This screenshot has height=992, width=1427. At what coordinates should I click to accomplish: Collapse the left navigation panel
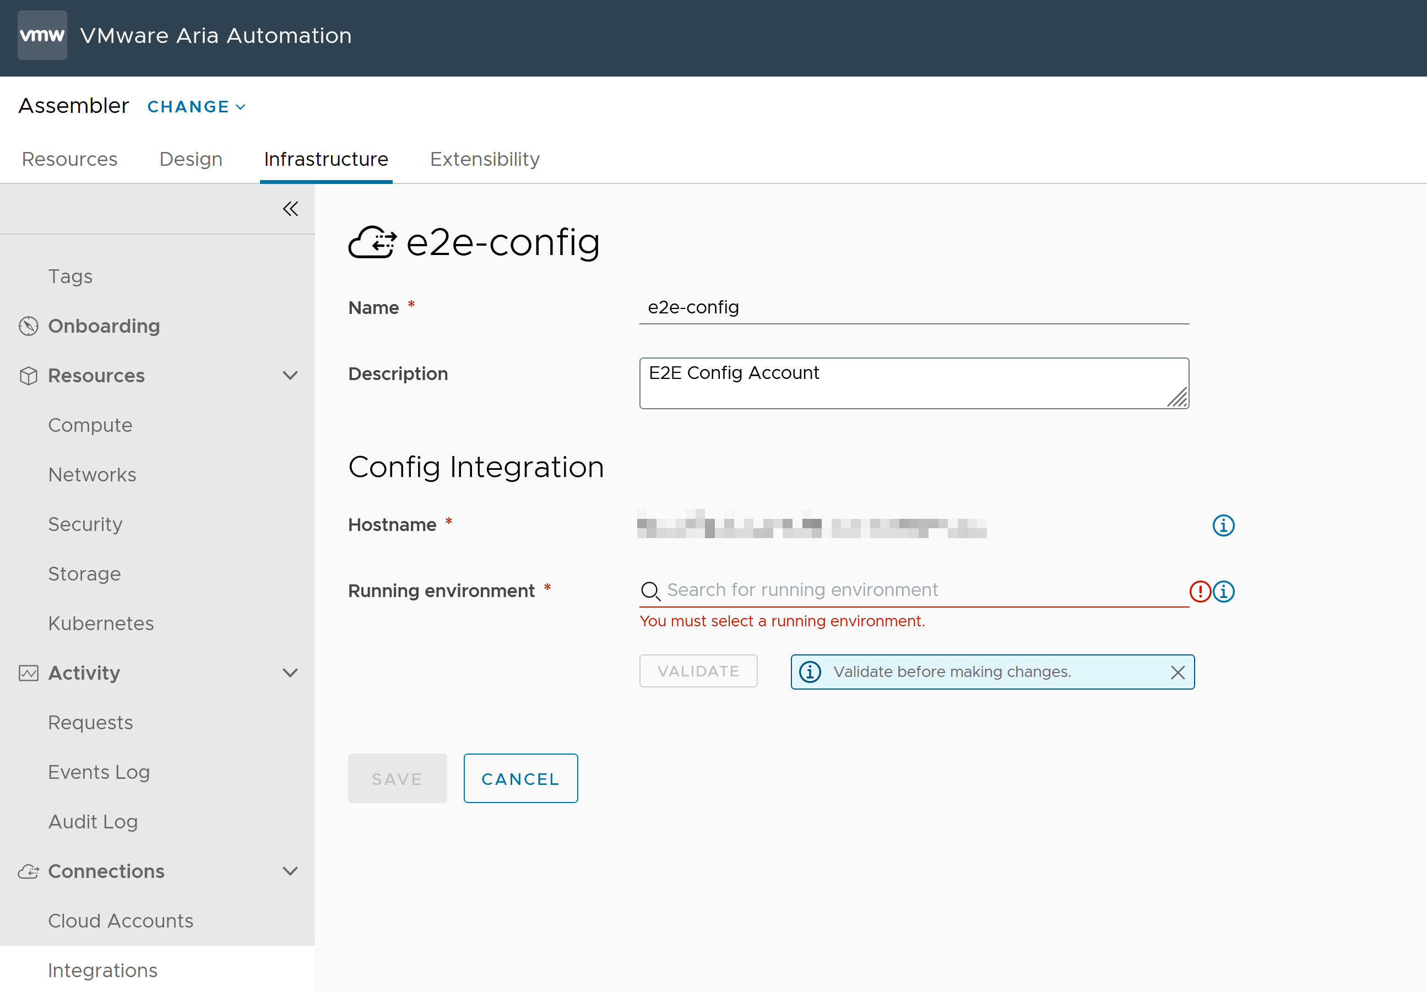point(290,208)
